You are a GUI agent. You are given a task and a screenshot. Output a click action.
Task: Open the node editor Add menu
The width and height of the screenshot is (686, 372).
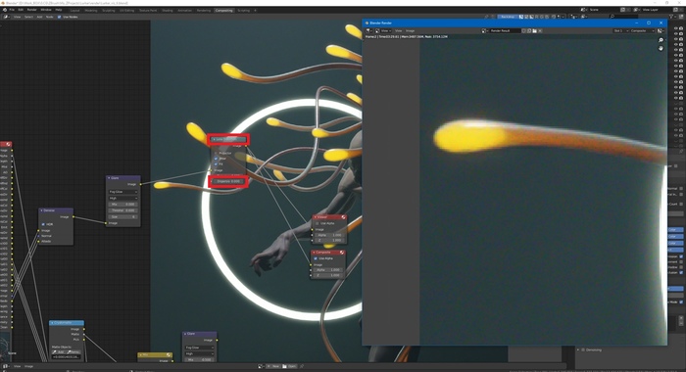39,17
